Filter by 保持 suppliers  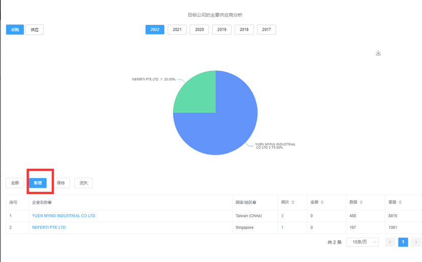point(61,183)
